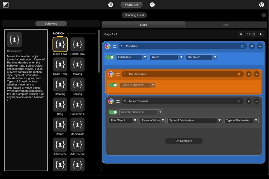Open the Type of Destination dropdown
Viewport: 269px width, 179px height.
[195, 120]
